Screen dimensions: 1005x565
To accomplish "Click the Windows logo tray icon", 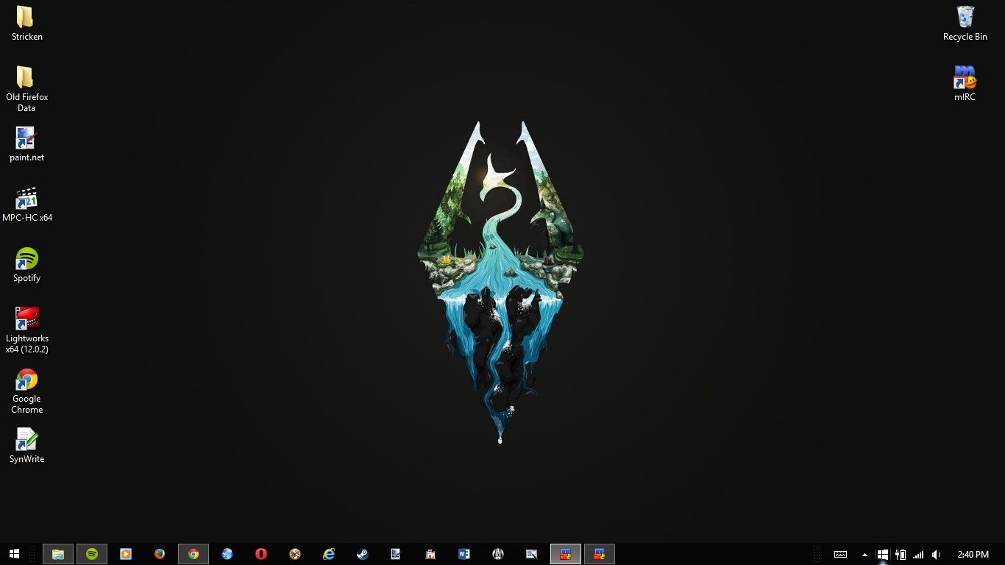I will coord(882,555).
